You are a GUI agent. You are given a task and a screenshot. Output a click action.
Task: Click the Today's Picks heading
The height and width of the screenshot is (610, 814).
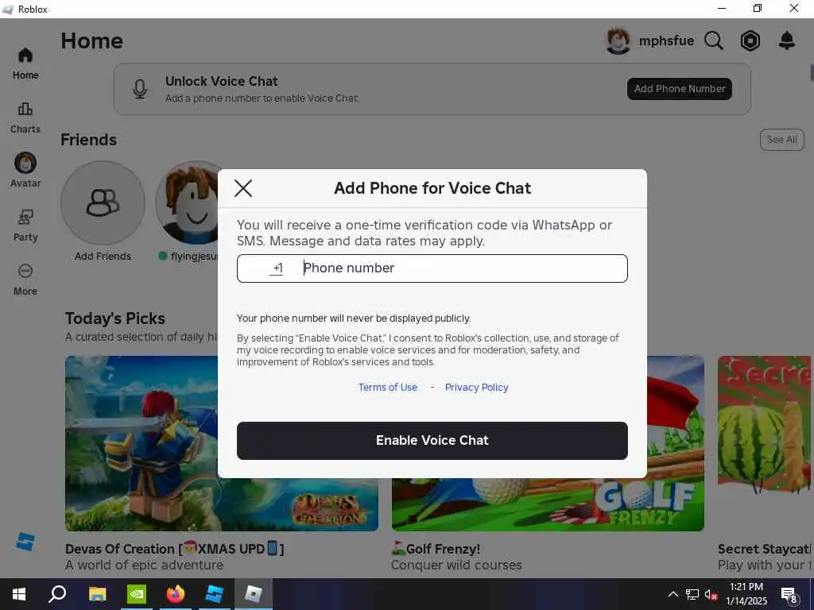(x=115, y=318)
